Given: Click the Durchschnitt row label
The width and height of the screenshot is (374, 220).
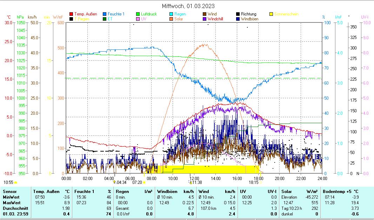Looking at the screenshot, I should [15, 208].
